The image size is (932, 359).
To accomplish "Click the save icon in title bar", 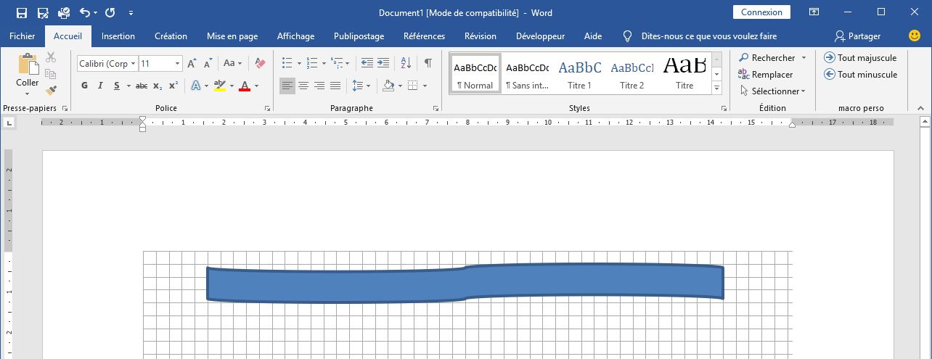I will point(21,12).
